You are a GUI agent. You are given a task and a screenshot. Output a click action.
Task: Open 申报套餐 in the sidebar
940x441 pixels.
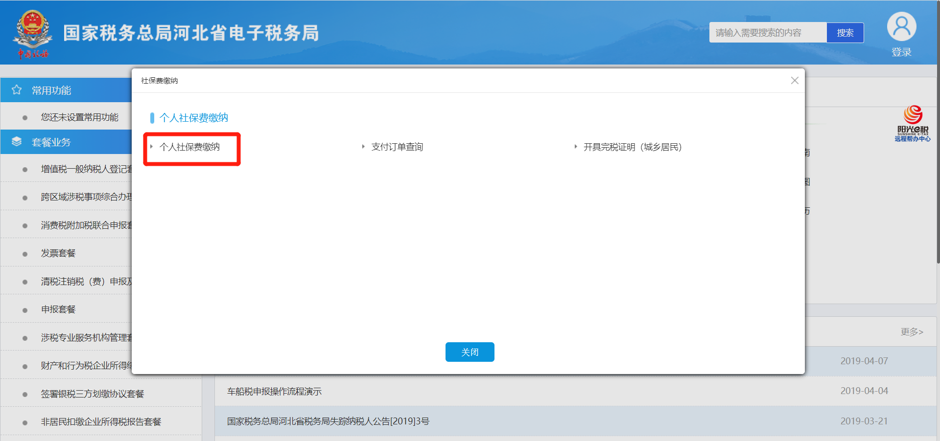tap(58, 309)
